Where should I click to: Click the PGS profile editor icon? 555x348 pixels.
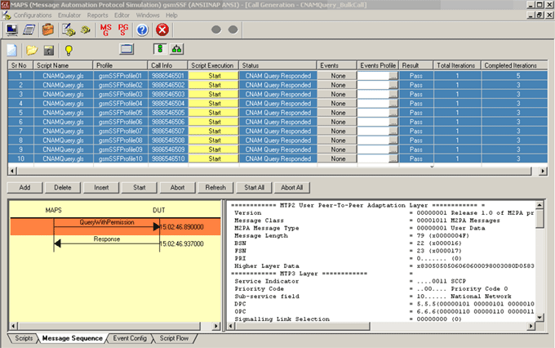point(123,30)
